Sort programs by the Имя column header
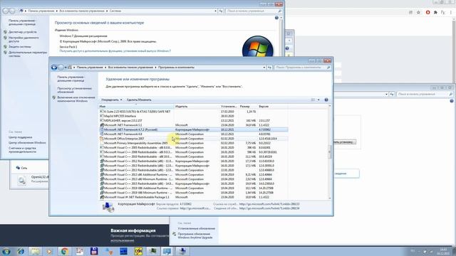Screen dimensions: 456x256 (x=136, y=107)
